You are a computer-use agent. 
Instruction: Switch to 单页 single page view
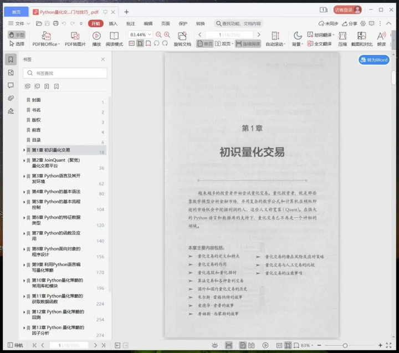click(205, 44)
